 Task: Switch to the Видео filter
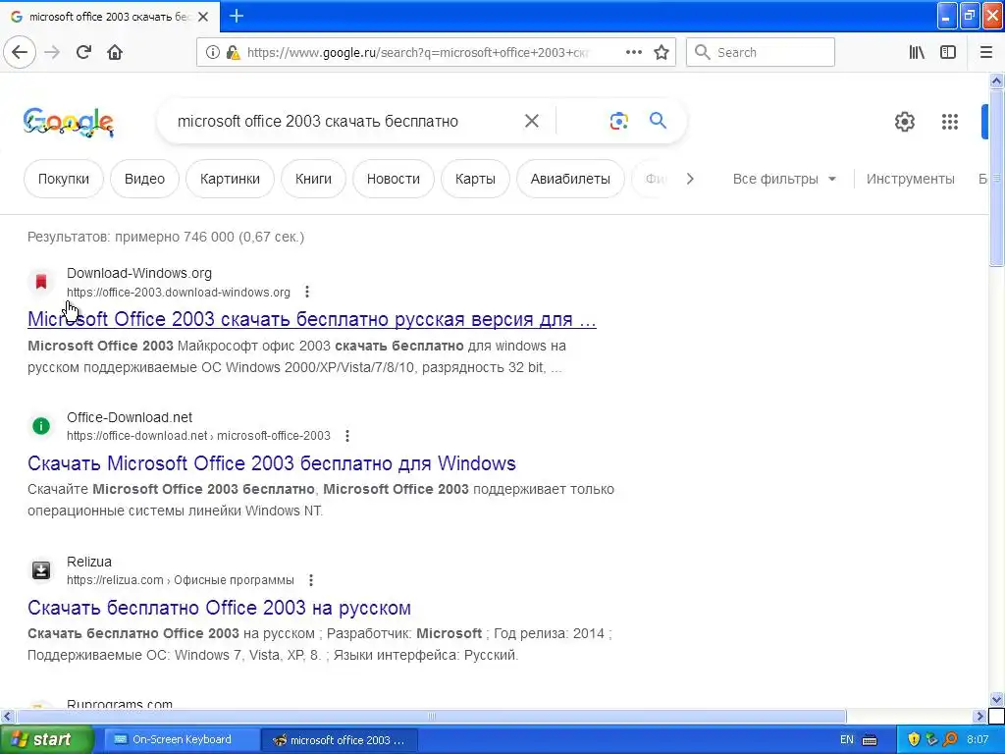[144, 179]
